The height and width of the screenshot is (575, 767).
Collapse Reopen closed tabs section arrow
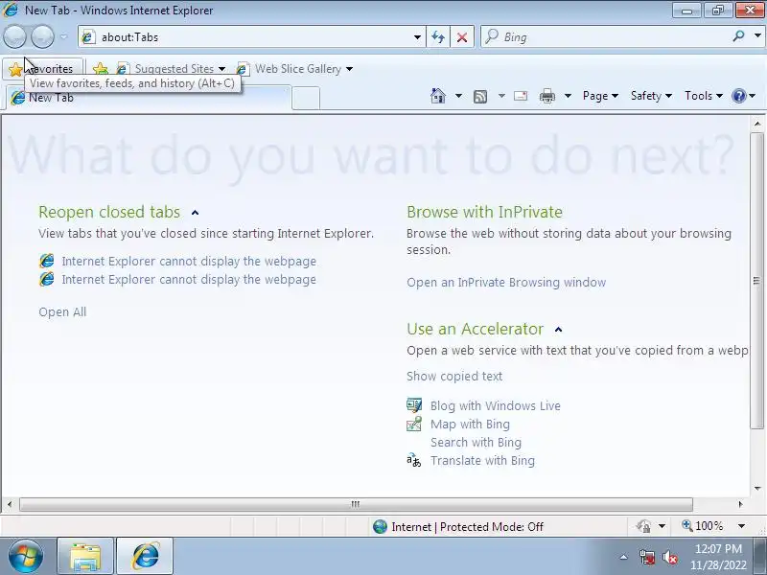coord(196,213)
